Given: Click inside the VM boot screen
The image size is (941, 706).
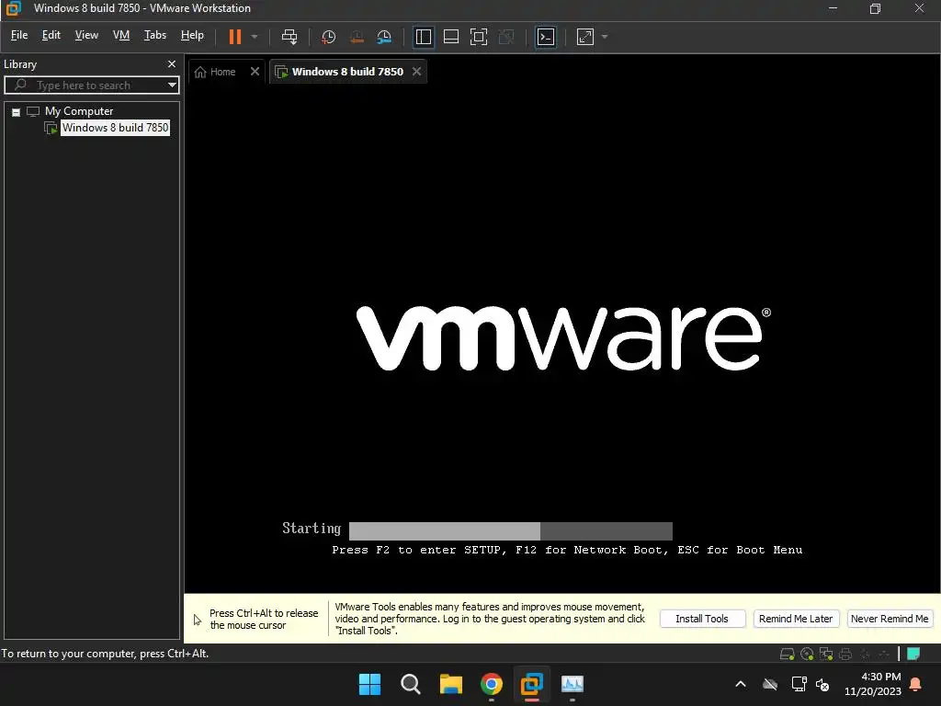Looking at the screenshot, I should (562, 337).
